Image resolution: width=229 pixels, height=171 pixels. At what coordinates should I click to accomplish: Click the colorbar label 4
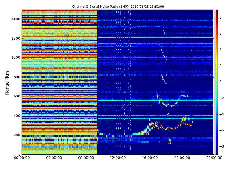tap(220, 50)
